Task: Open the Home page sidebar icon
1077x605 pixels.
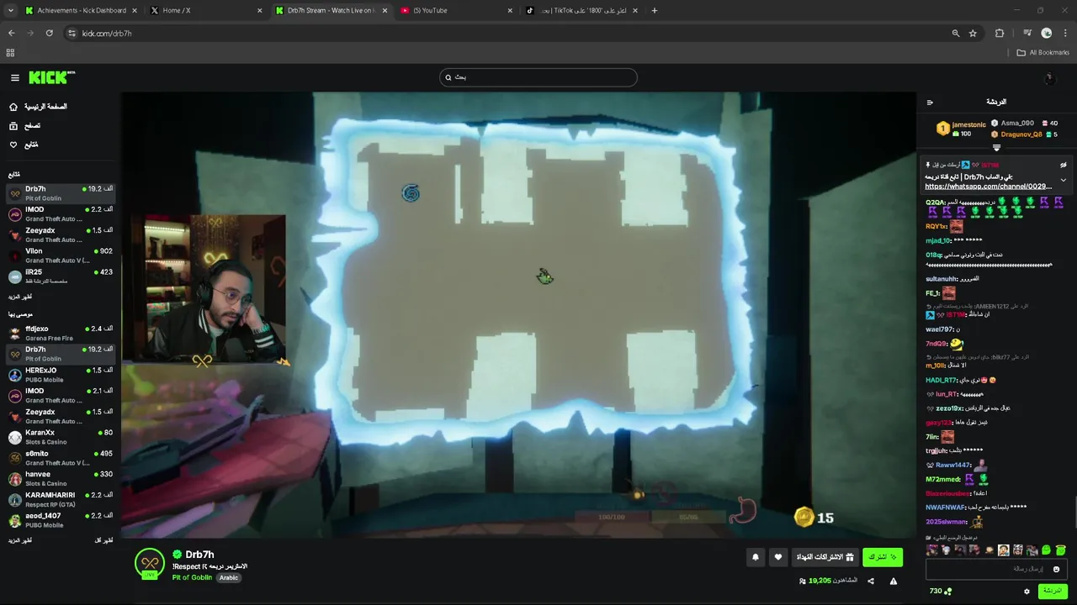Action: click(x=13, y=107)
